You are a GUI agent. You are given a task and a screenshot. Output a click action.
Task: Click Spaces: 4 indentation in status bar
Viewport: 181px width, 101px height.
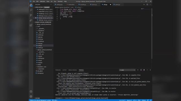[x=129, y=100]
